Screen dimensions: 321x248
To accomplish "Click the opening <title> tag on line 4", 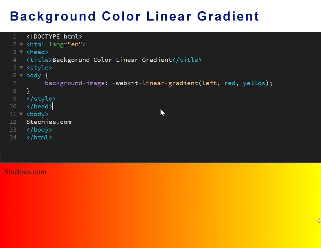I will pyautogui.click(x=39, y=60).
